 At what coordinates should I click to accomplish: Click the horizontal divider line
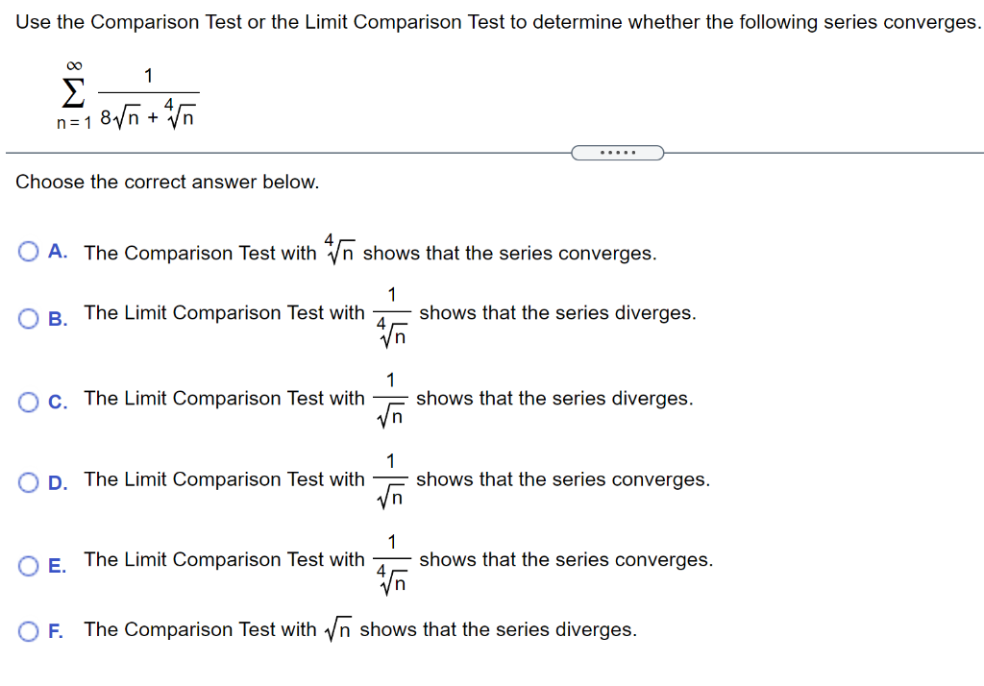288,150
